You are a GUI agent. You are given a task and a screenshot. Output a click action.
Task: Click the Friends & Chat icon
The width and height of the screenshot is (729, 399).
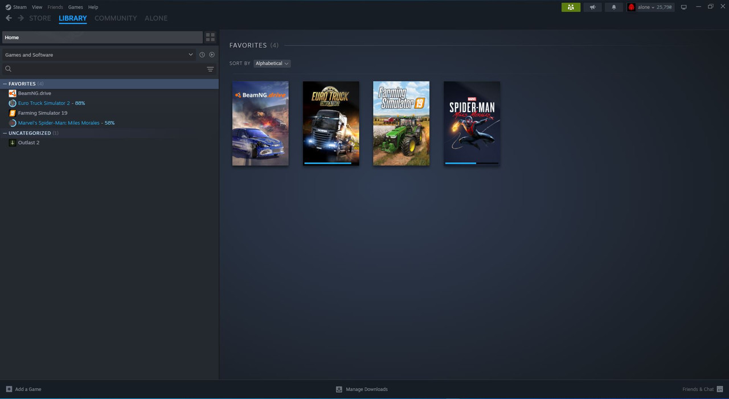tap(720, 389)
